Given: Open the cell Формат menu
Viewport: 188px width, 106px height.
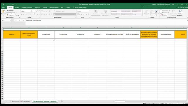Looking at the screenshot, I should [x=157, y=13].
